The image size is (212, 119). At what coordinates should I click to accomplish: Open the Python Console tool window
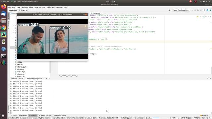tap(60, 116)
